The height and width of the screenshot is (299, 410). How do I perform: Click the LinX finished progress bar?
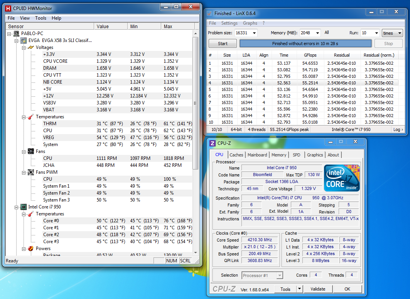(305, 44)
